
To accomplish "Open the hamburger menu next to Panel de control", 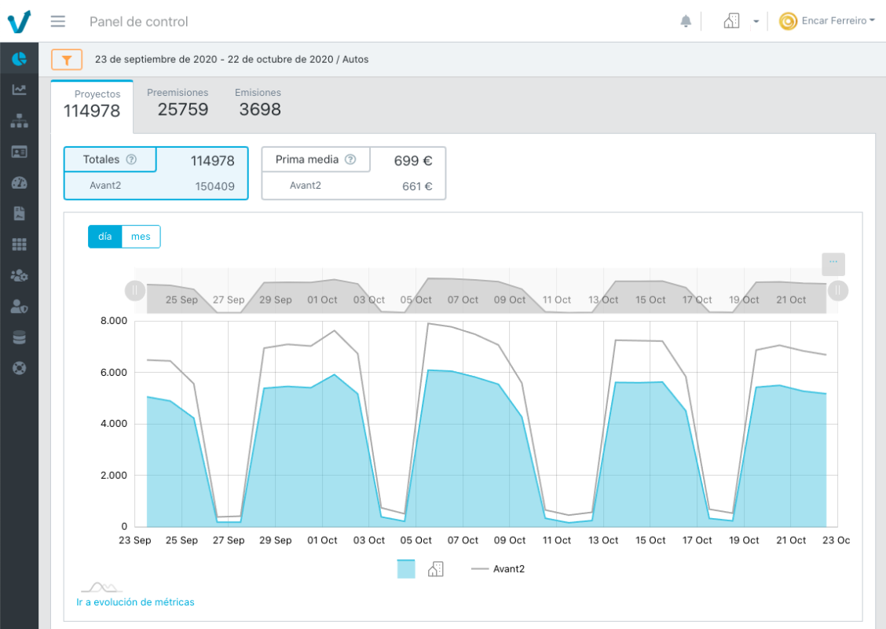I will [x=57, y=21].
